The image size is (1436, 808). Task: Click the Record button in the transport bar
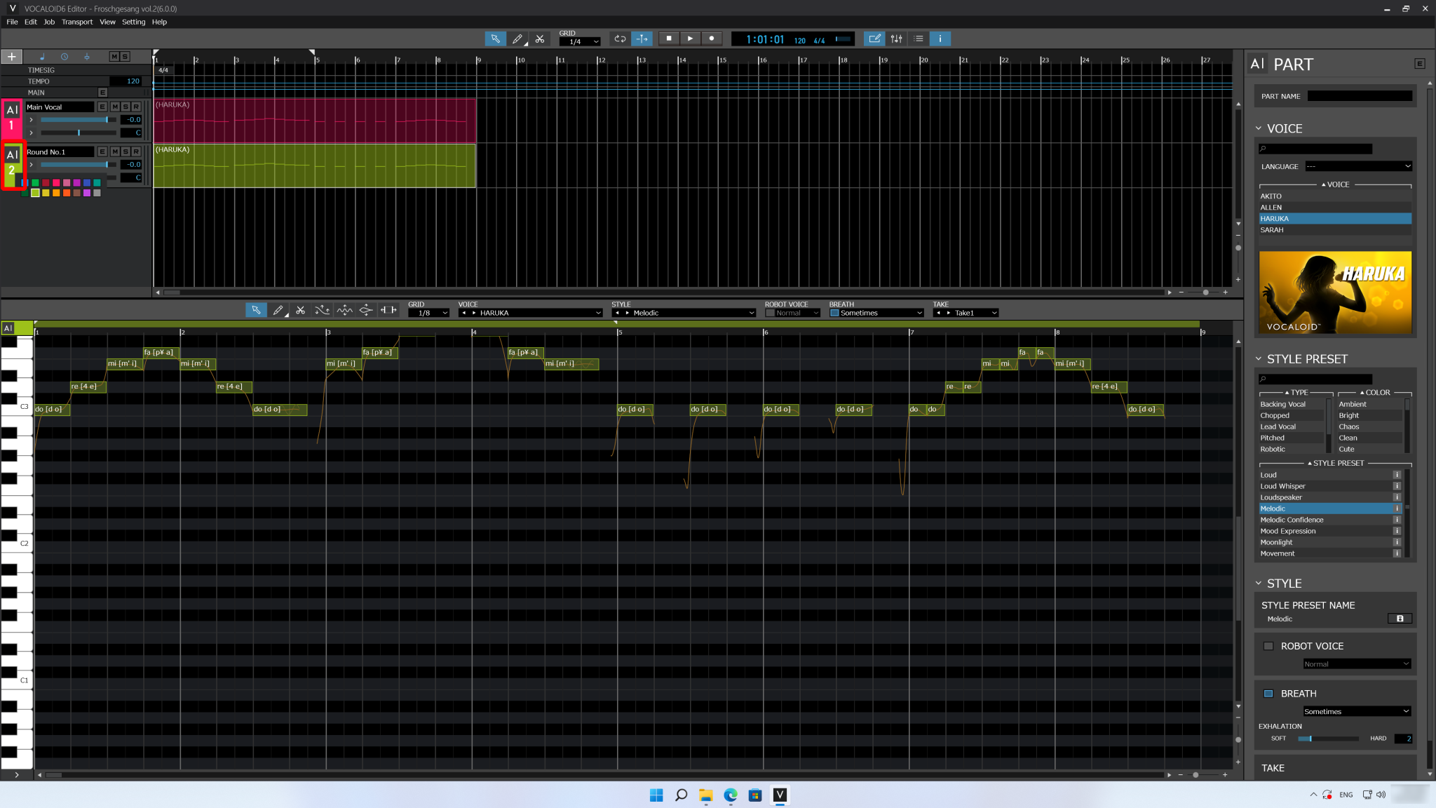click(711, 39)
